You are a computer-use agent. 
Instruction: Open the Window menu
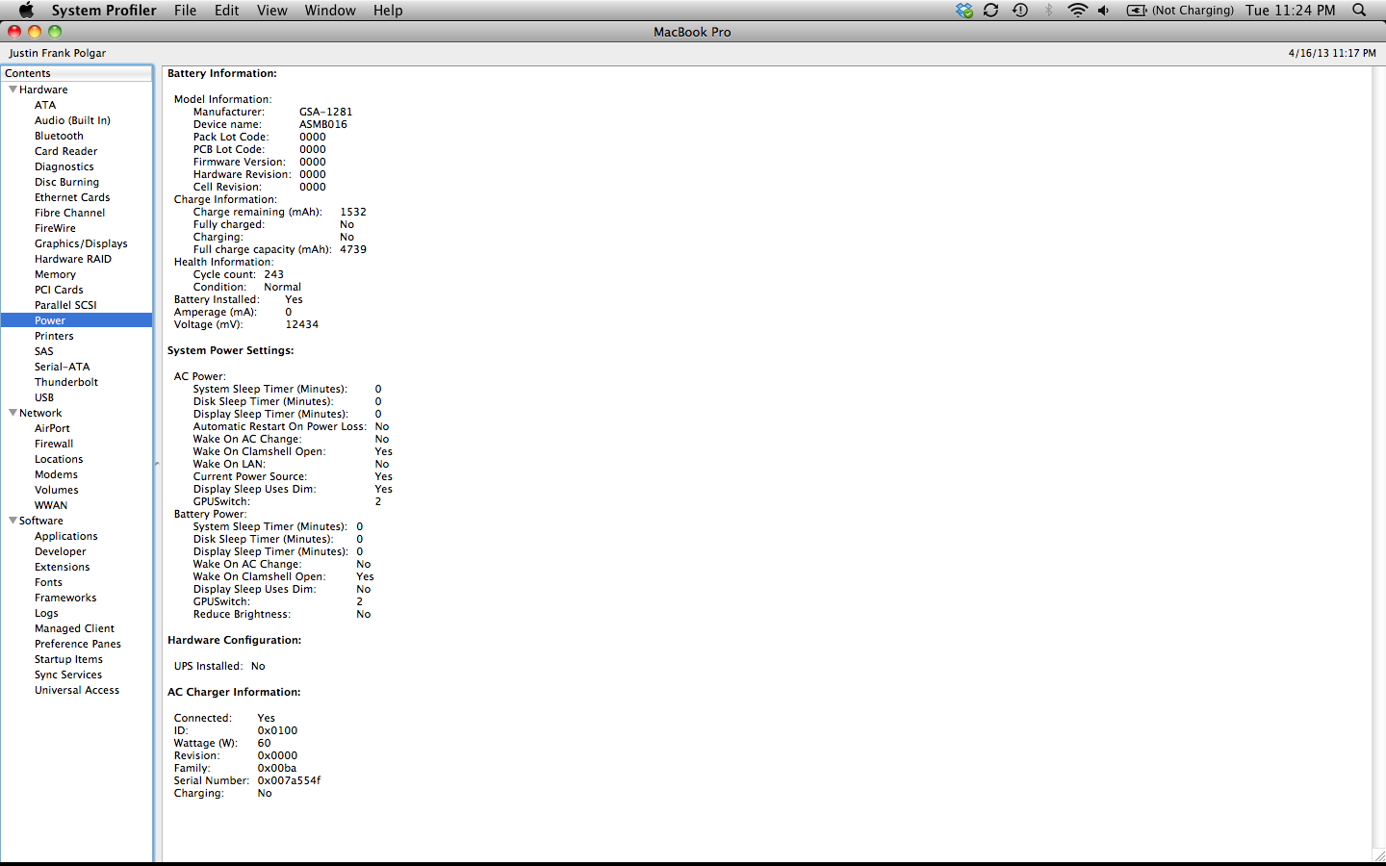pos(330,10)
